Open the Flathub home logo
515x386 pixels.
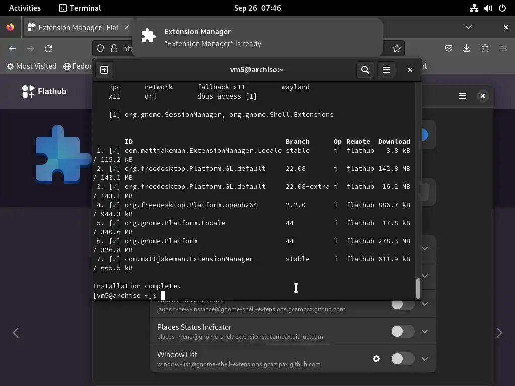pyautogui.click(x=44, y=91)
